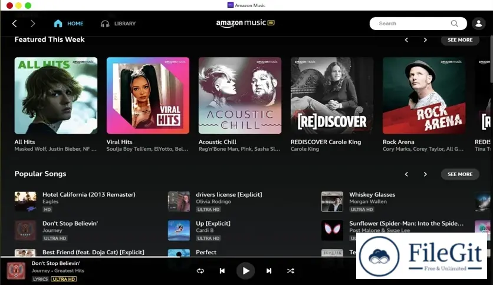Open the Library tab
Screen dimensions: 493x285
point(118,24)
